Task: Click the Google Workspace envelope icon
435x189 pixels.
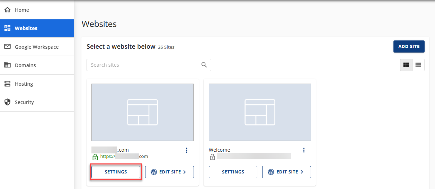Action: point(7,47)
